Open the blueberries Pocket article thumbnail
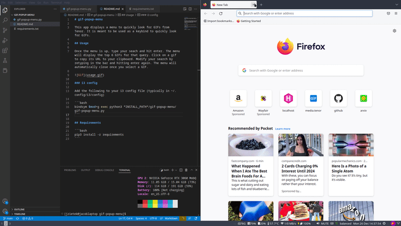This screenshot has height=226, width=401. (x=251, y=145)
